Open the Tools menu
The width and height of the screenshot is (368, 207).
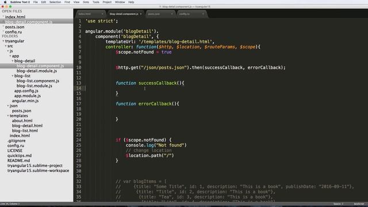(x=96, y=2)
